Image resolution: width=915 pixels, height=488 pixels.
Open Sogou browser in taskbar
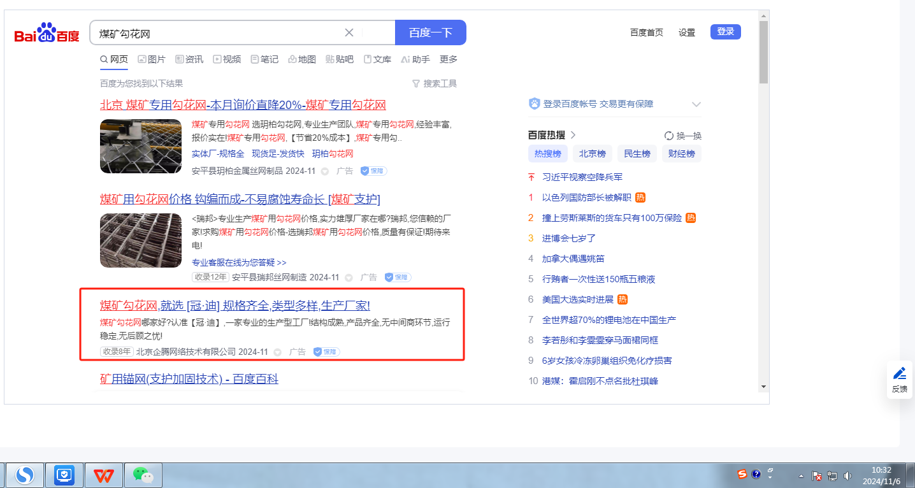click(25, 475)
